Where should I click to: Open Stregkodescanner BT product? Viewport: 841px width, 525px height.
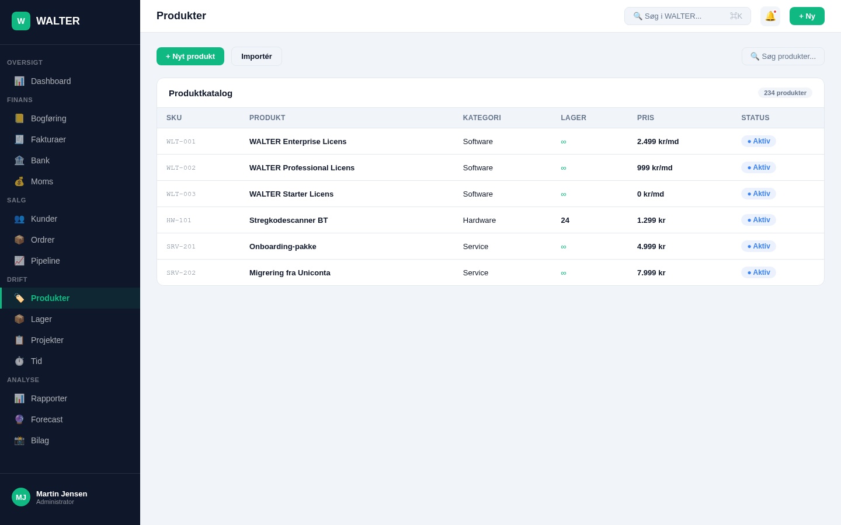pos(289,220)
